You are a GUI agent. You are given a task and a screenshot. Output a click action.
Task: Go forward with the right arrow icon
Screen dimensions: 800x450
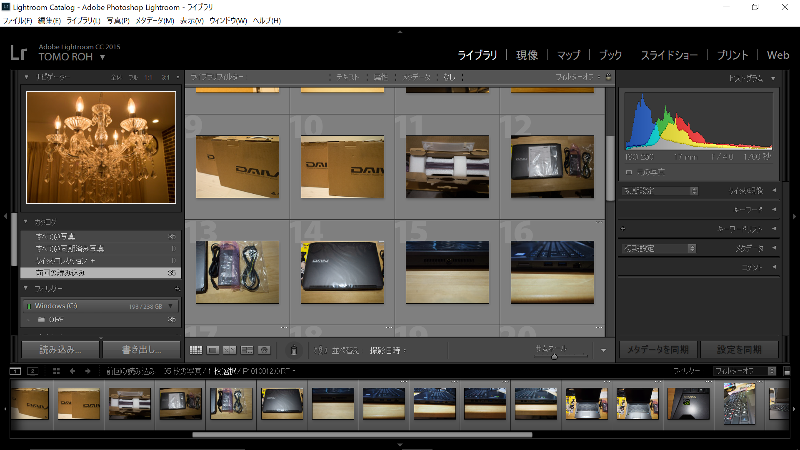click(x=88, y=371)
